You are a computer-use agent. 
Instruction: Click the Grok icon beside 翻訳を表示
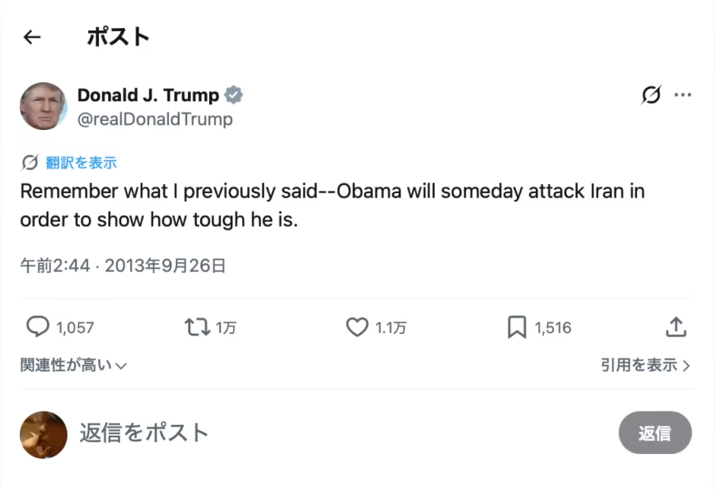point(30,163)
